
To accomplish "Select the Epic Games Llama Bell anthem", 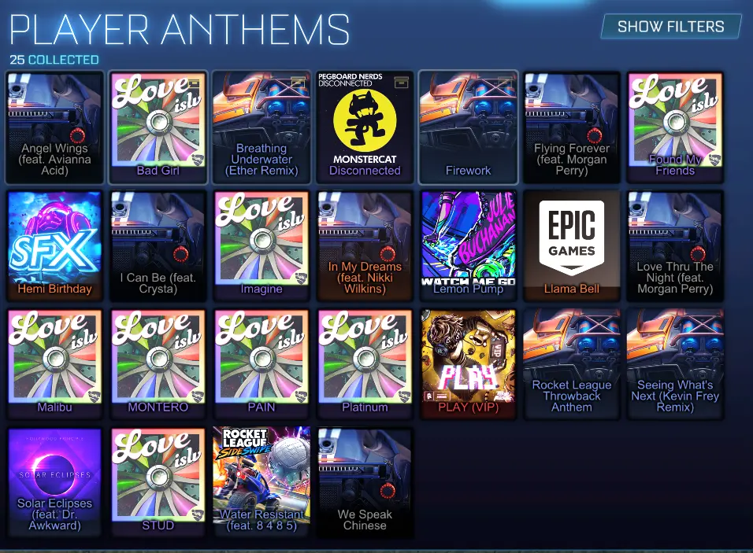I will click(572, 246).
